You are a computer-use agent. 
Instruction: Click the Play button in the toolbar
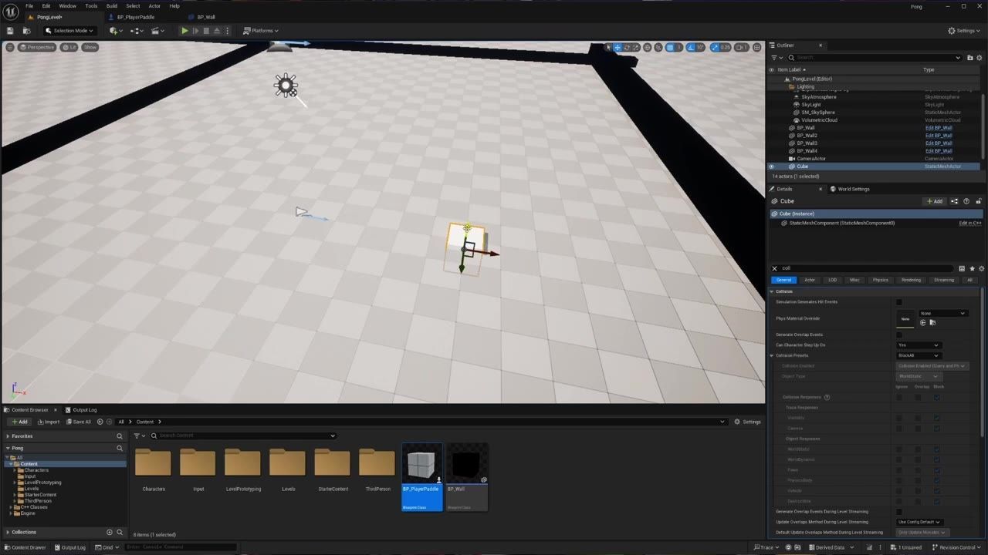click(184, 31)
